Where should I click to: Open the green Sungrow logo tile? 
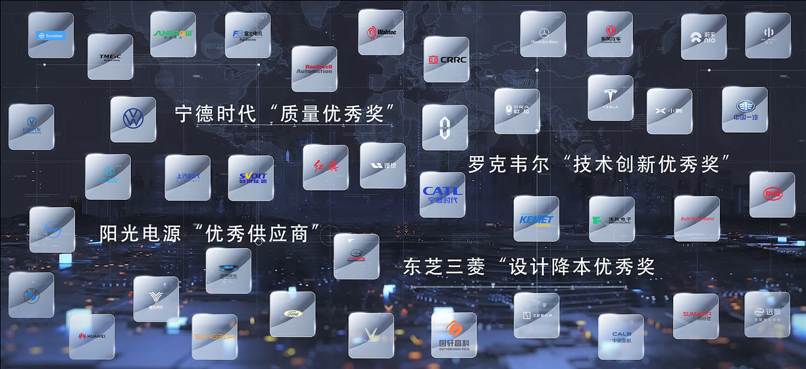[x=173, y=34]
